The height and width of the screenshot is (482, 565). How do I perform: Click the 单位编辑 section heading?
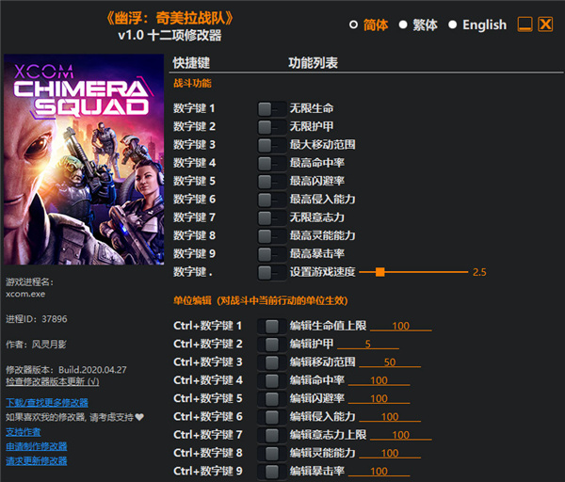click(x=261, y=301)
